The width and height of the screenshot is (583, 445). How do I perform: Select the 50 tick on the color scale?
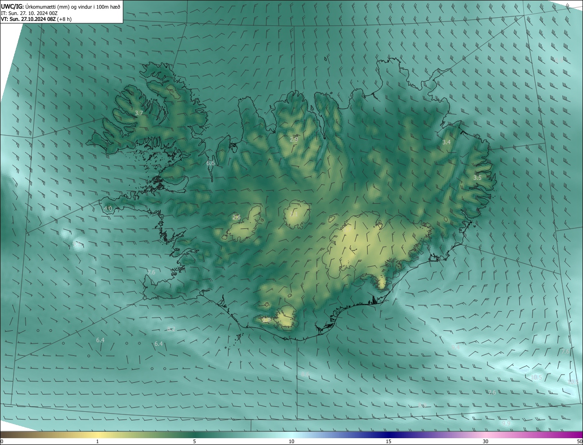click(x=579, y=442)
